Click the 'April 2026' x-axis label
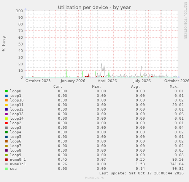The image size is (189, 182). click(107, 81)
